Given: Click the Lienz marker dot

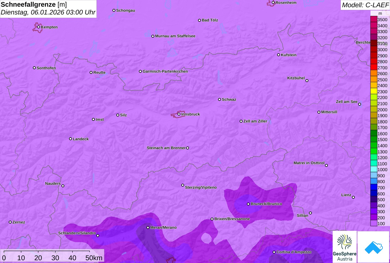Looking at the screenshot, I should click(353, 197).
